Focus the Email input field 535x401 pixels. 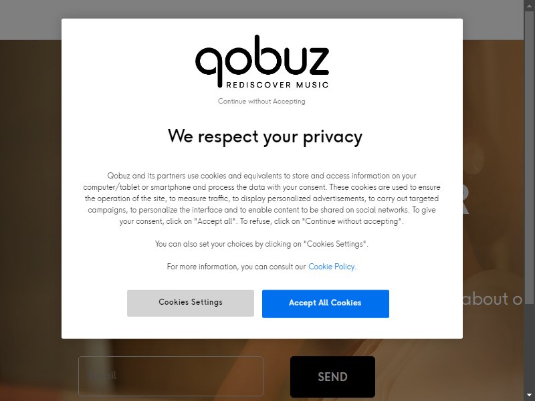pyautogui.click(x=171, y=376)
